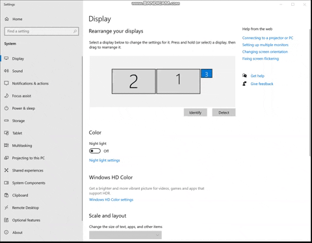Click the About info icon

[x=6, y=233]
